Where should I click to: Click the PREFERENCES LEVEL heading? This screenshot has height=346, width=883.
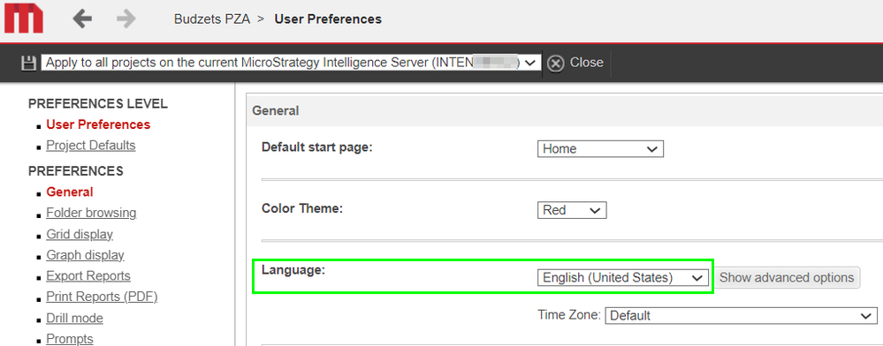point(98,103)
